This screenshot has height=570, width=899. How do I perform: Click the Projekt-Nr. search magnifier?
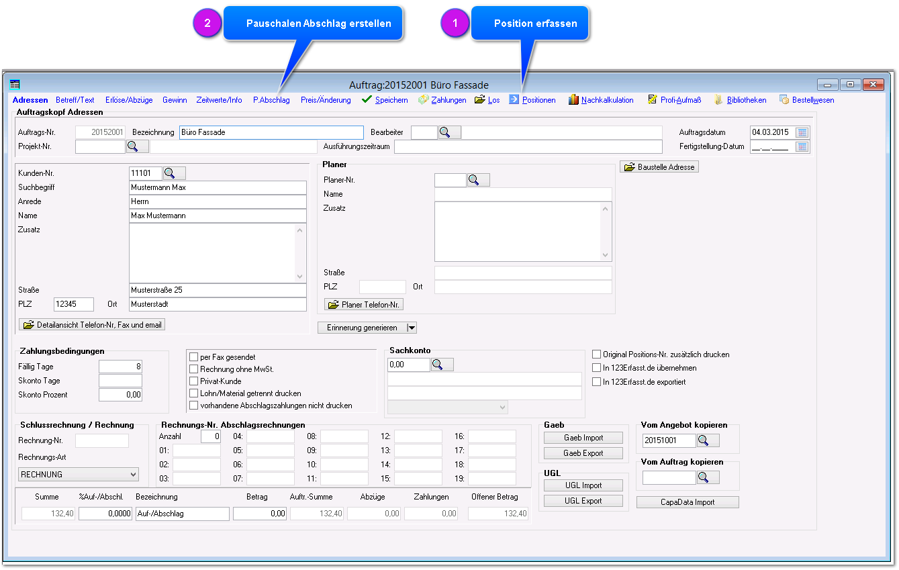point(137,146)
